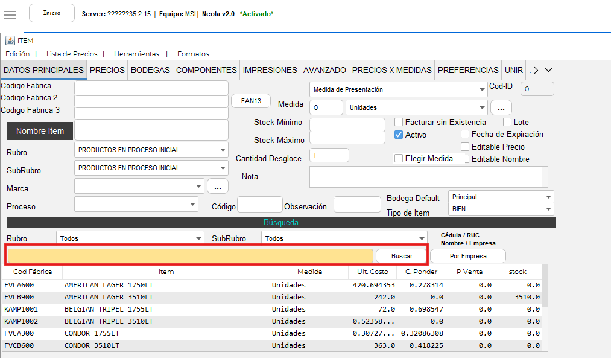The width and height of the screenshot is (611, 358).
Task: Open tab list chevron down icon
Action: pos(548,70)
